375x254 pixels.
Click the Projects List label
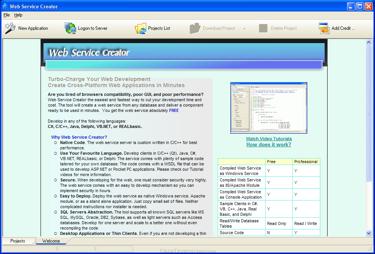pos(159,28)
